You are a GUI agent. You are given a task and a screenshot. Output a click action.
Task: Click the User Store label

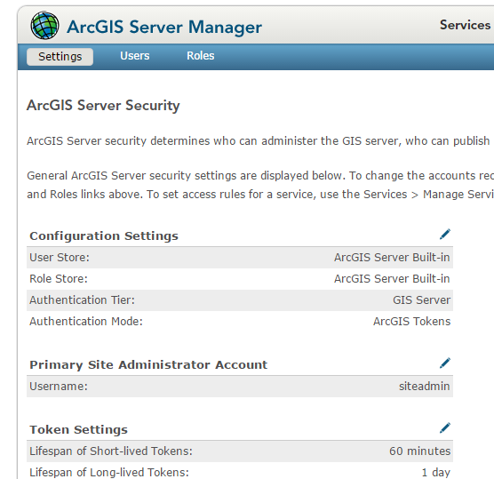[x=60, y=258]
